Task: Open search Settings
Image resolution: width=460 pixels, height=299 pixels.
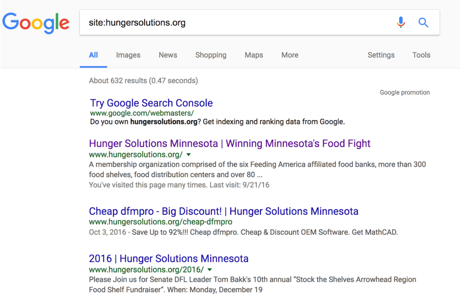Action: coord(381,55)
